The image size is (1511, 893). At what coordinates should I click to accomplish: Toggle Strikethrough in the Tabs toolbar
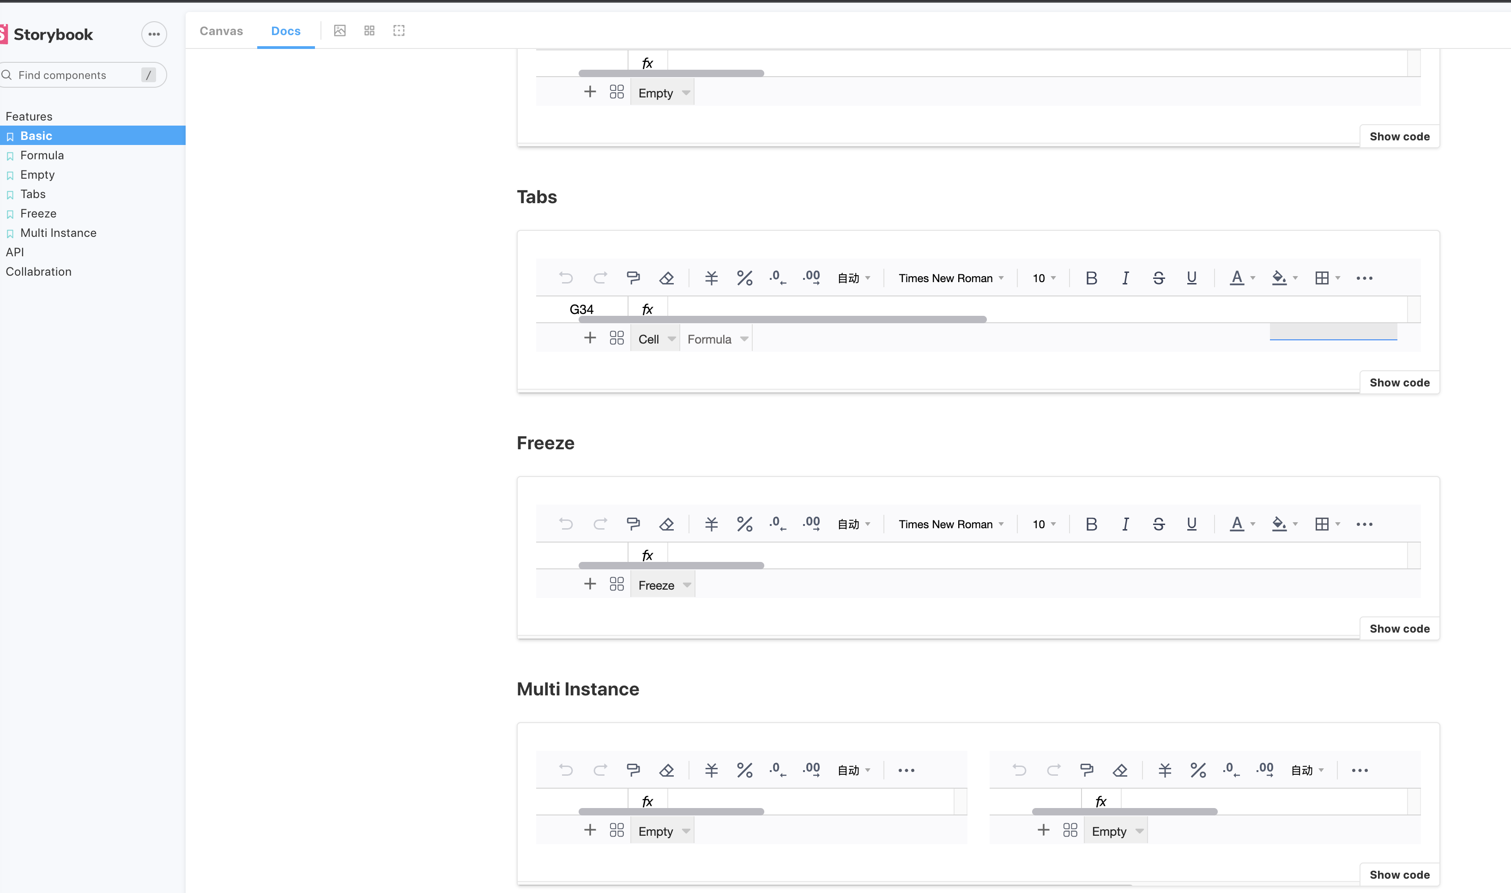(x=1158, y=278)
